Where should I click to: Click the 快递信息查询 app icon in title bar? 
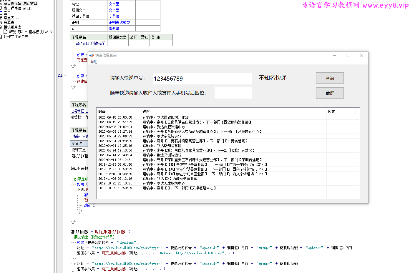tap(92, 55)
